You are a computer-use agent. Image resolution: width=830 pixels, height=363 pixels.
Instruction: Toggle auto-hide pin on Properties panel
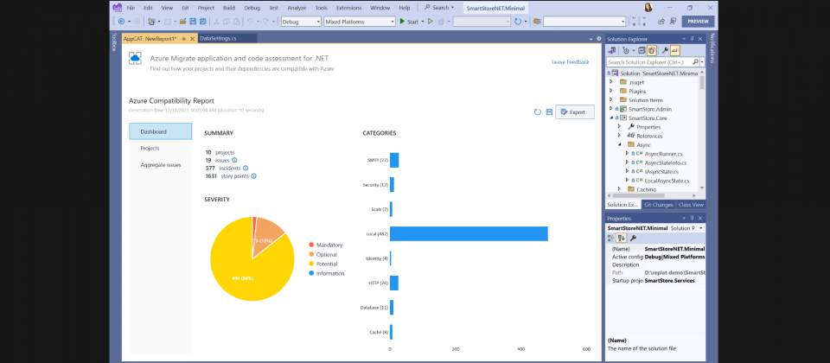692,218
